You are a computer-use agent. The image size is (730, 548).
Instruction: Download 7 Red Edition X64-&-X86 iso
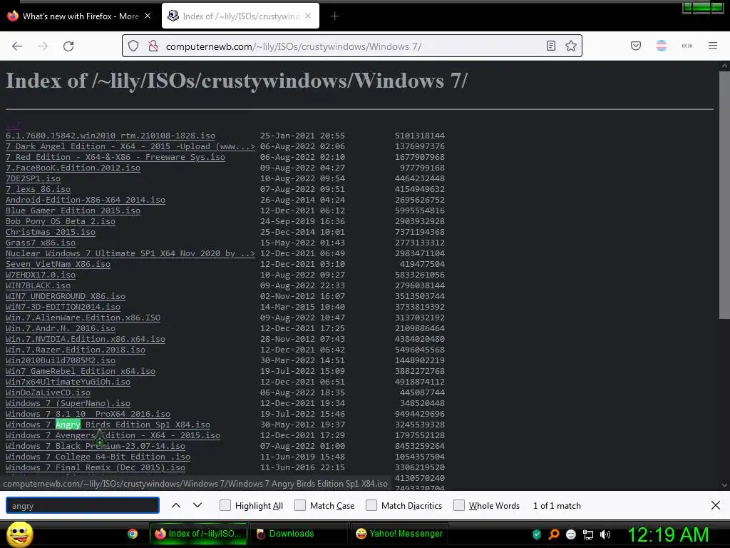[115, 157]
